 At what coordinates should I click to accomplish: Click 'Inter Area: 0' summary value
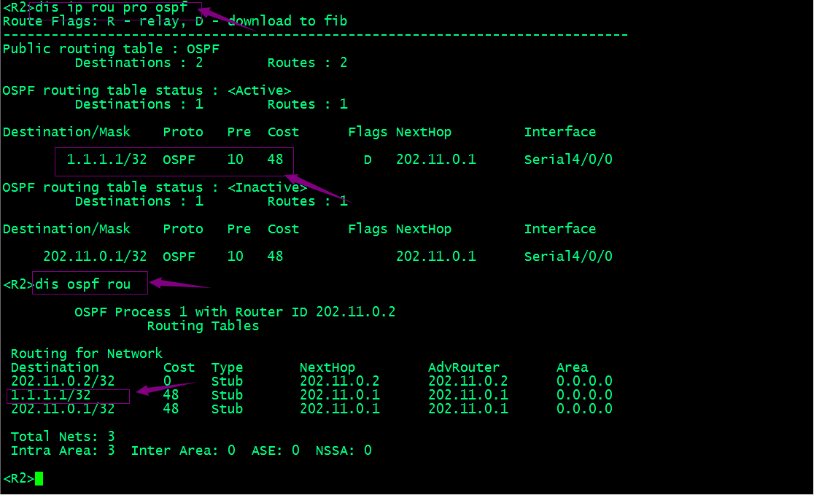tap(183, 451)
